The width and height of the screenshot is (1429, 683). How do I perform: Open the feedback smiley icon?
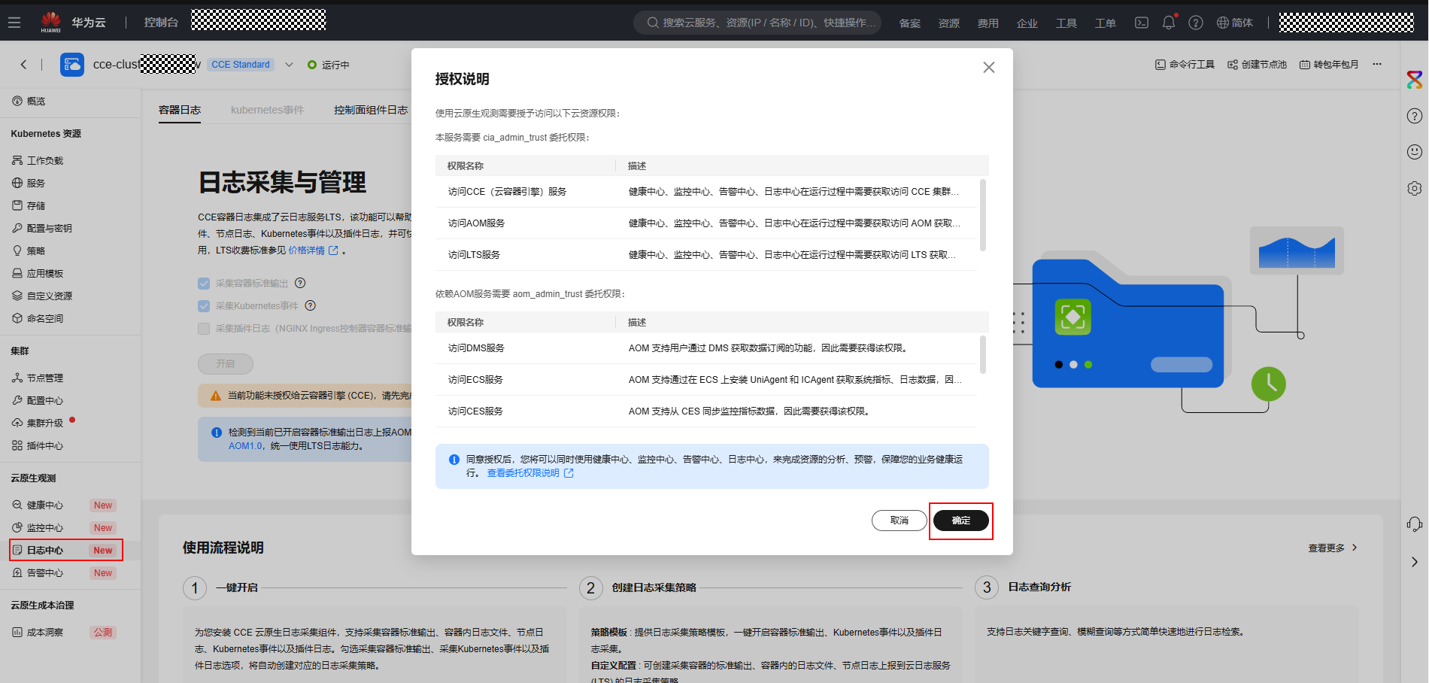1415,152
